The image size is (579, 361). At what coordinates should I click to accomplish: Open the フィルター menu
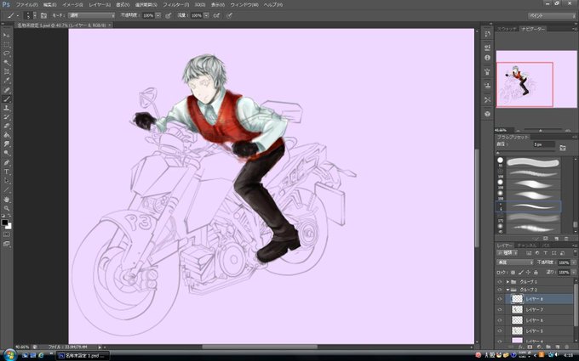tap(175, 5)
